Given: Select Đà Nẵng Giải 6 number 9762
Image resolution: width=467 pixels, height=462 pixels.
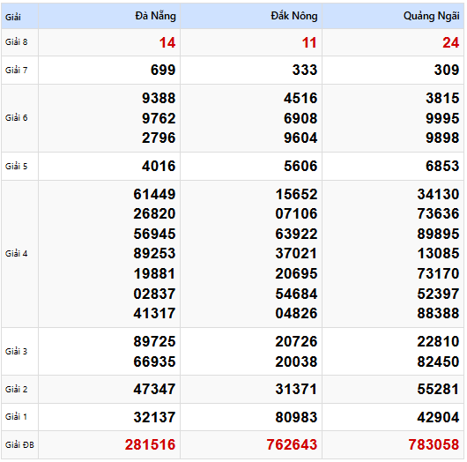Looking at the screenshot, I should point(159,118).
